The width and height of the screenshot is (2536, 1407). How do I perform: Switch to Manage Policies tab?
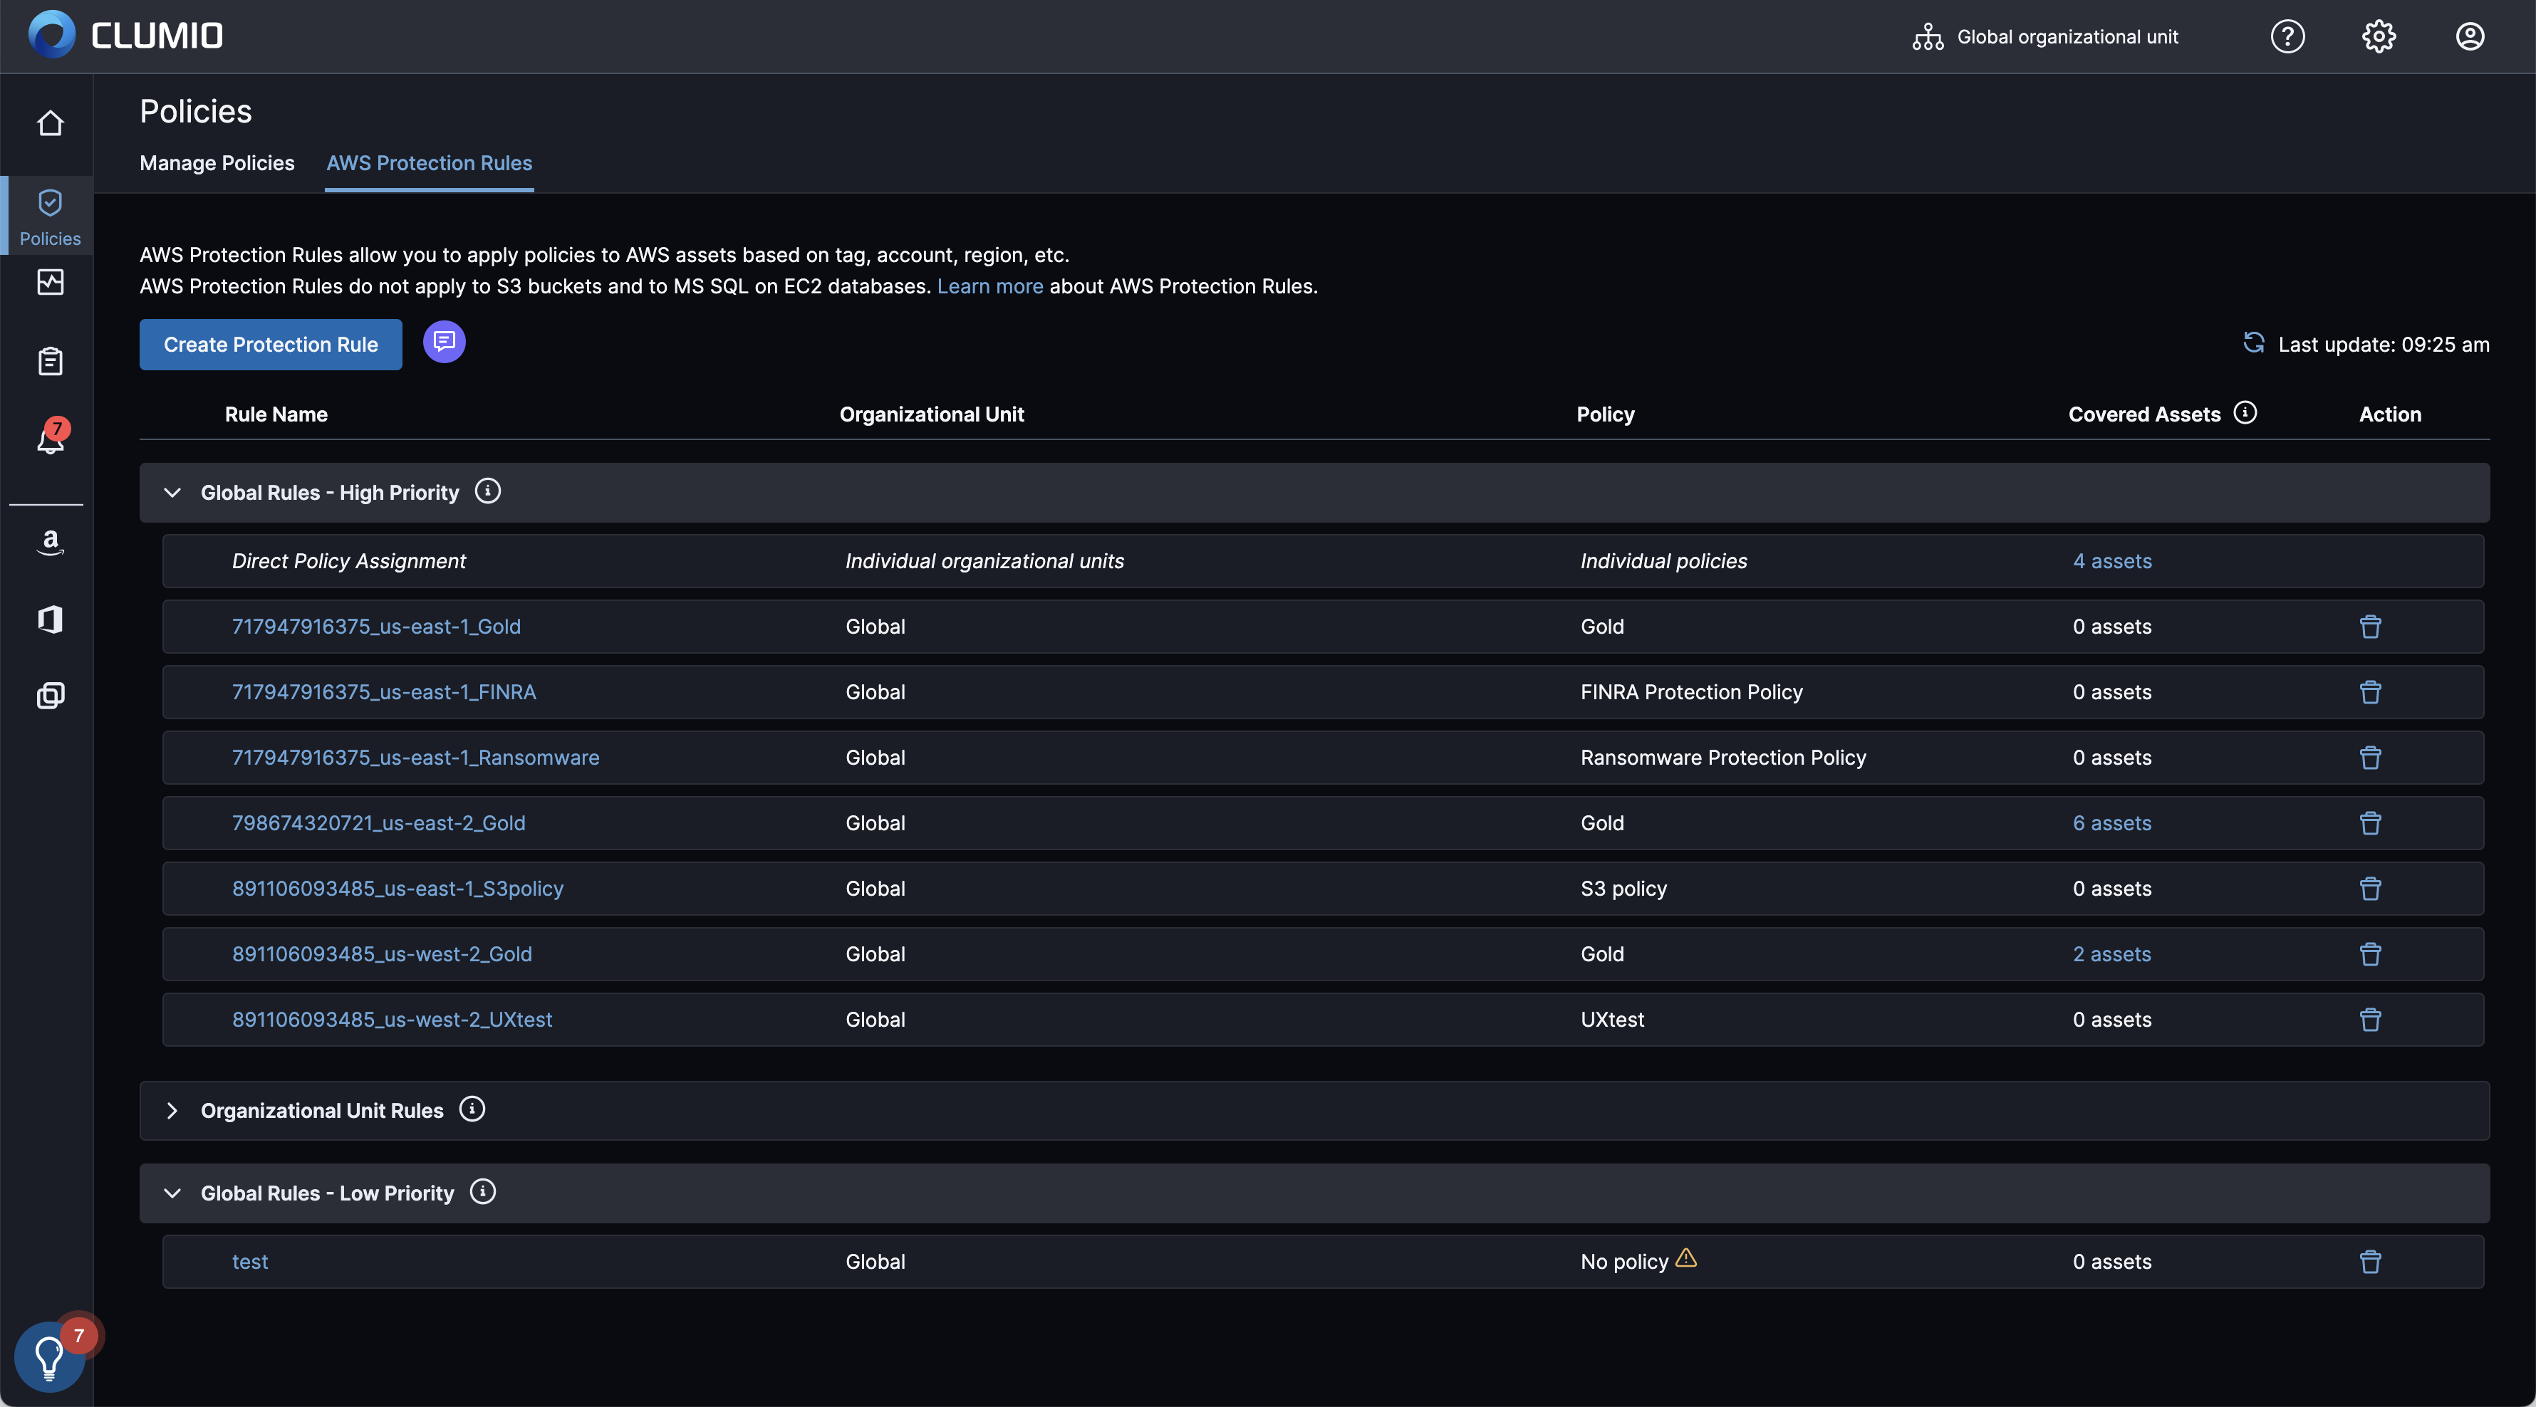[217, 163]
